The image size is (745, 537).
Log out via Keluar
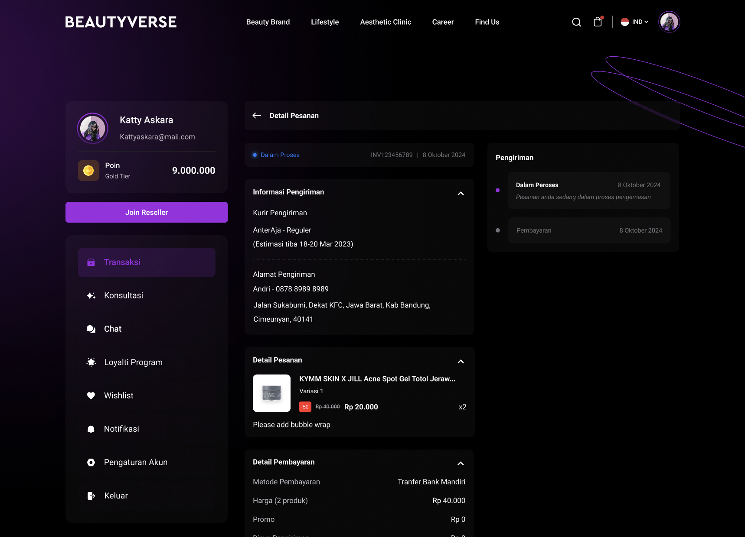(x=116, y=495)
